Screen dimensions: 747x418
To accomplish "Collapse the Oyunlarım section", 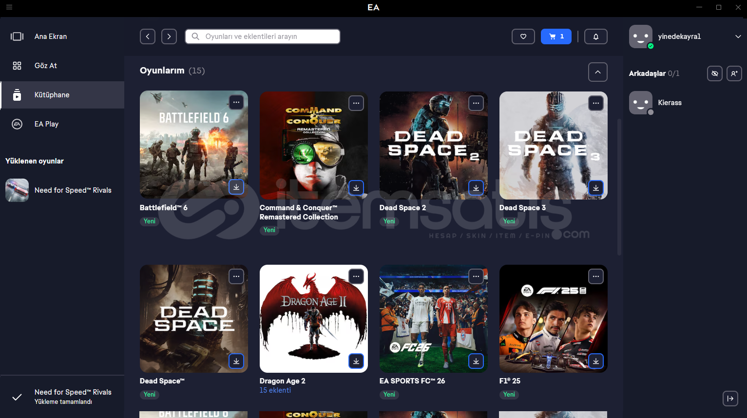I will tap(598, 72).
